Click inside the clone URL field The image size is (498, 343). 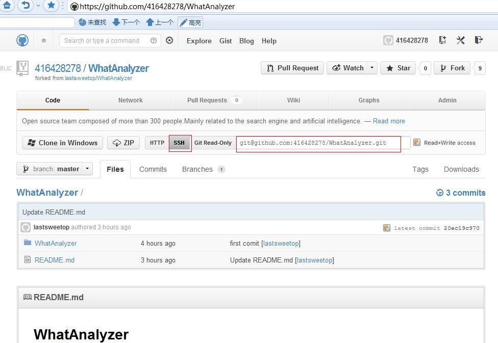tap(318, 143)
